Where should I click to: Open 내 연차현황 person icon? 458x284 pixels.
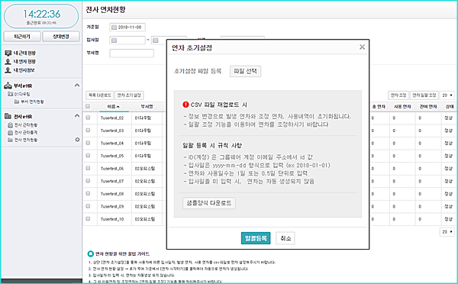click(8, 62)
